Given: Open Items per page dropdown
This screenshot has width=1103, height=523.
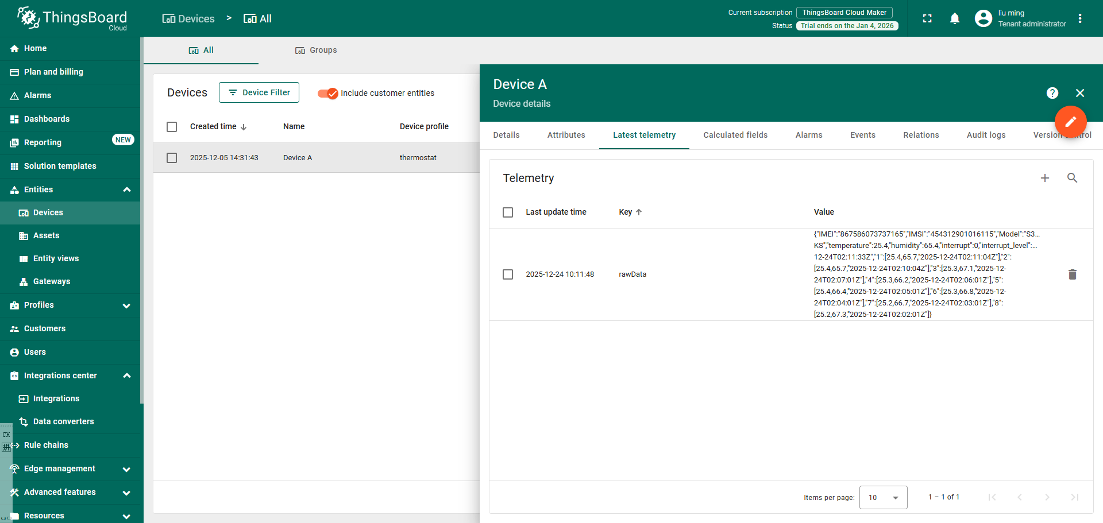Looking at the screenshot, I should pyautogui.click(x=884, y=497).
